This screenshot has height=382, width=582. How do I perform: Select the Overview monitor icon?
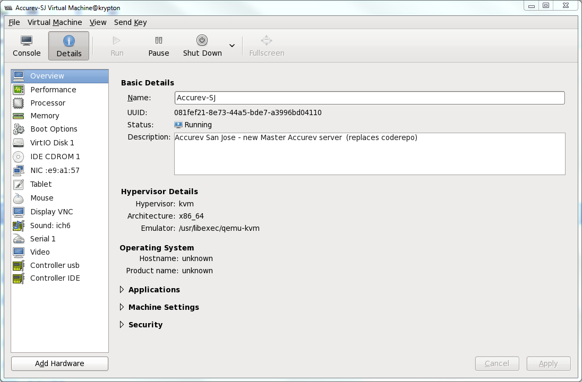[x=19, y=76]
